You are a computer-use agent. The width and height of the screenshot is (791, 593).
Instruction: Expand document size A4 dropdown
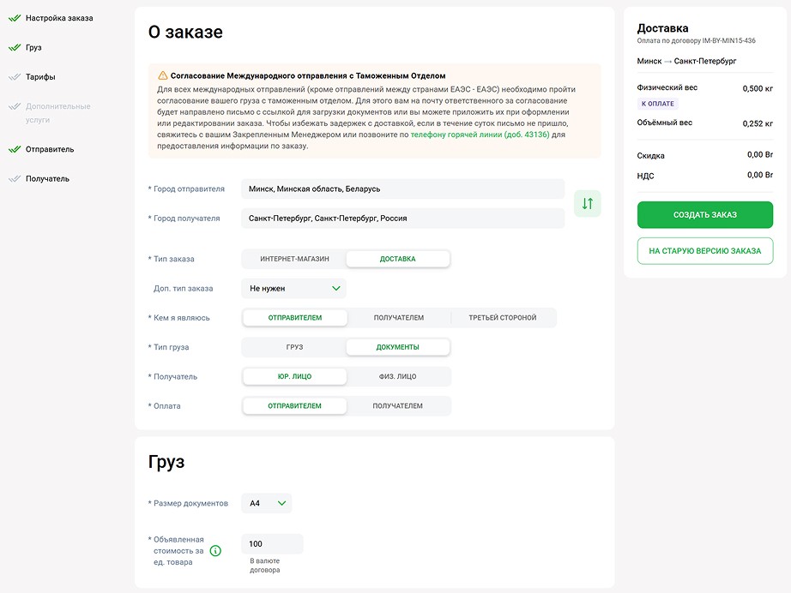pos(266,503)
